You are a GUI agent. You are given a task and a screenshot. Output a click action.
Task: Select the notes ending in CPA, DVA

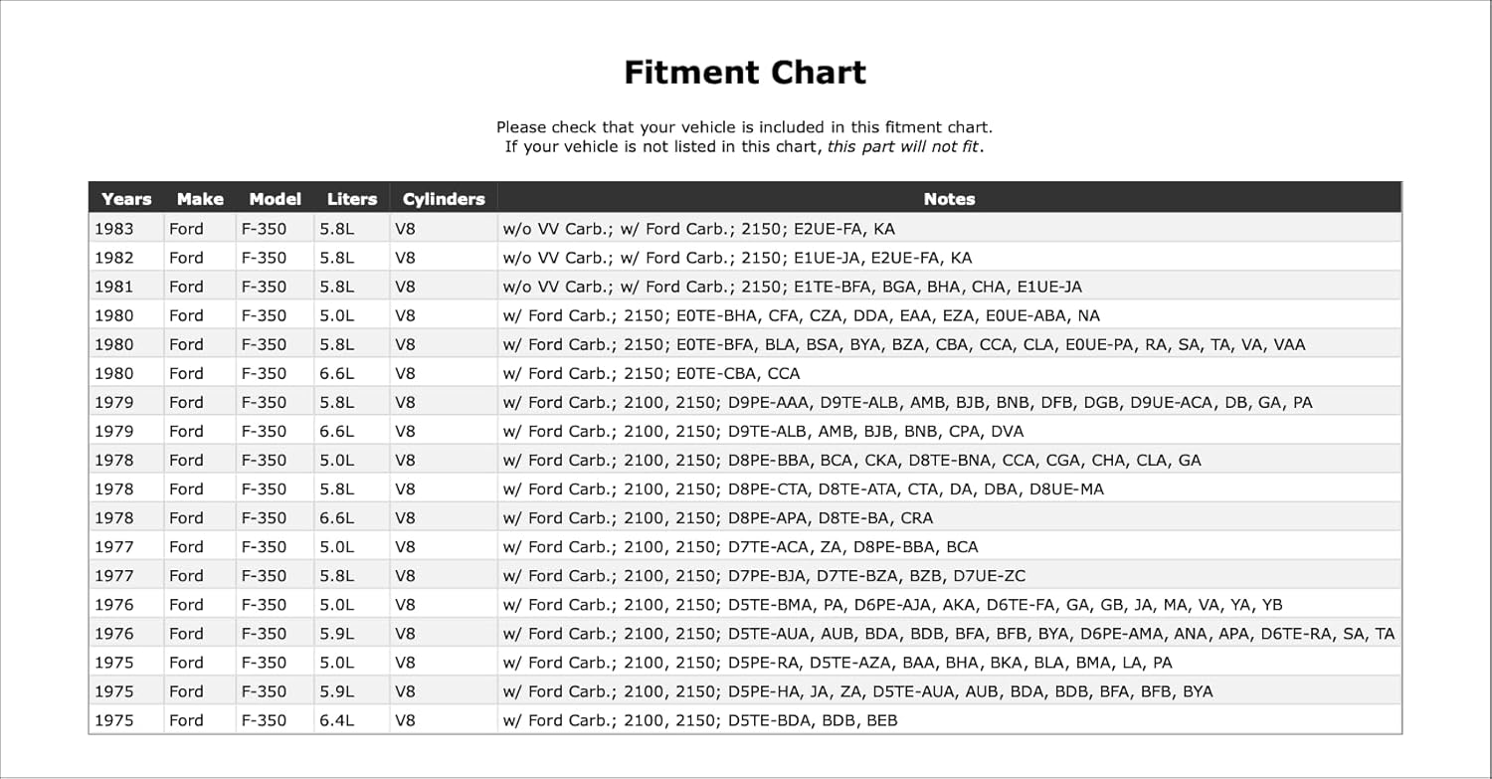[763, 431]
